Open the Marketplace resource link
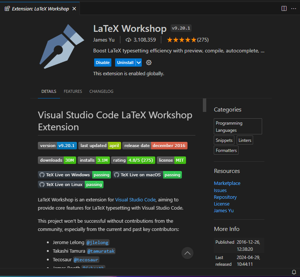 227,183
